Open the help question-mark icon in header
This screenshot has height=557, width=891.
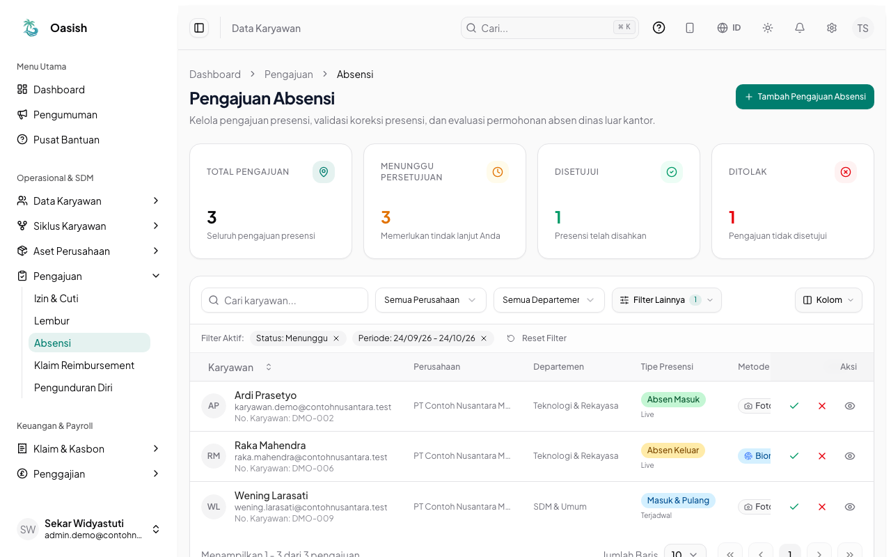[659, 28]
